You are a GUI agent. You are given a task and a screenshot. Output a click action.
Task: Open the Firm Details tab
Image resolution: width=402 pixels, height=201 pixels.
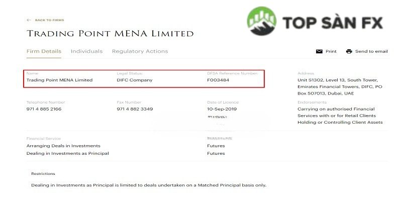44,51
